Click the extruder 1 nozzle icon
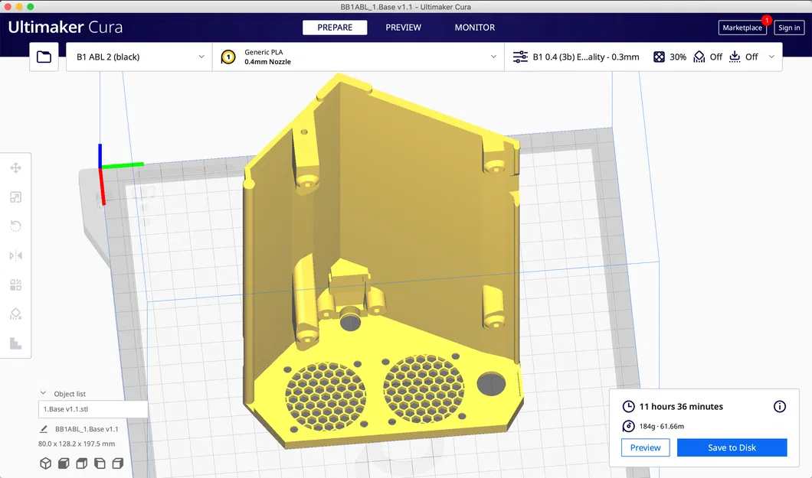 (x=228, y=57)
